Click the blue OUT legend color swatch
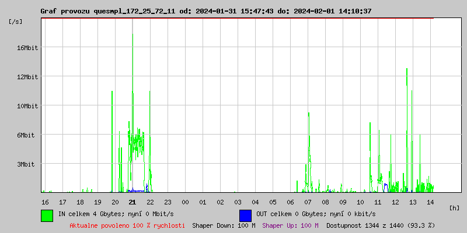 245,215
